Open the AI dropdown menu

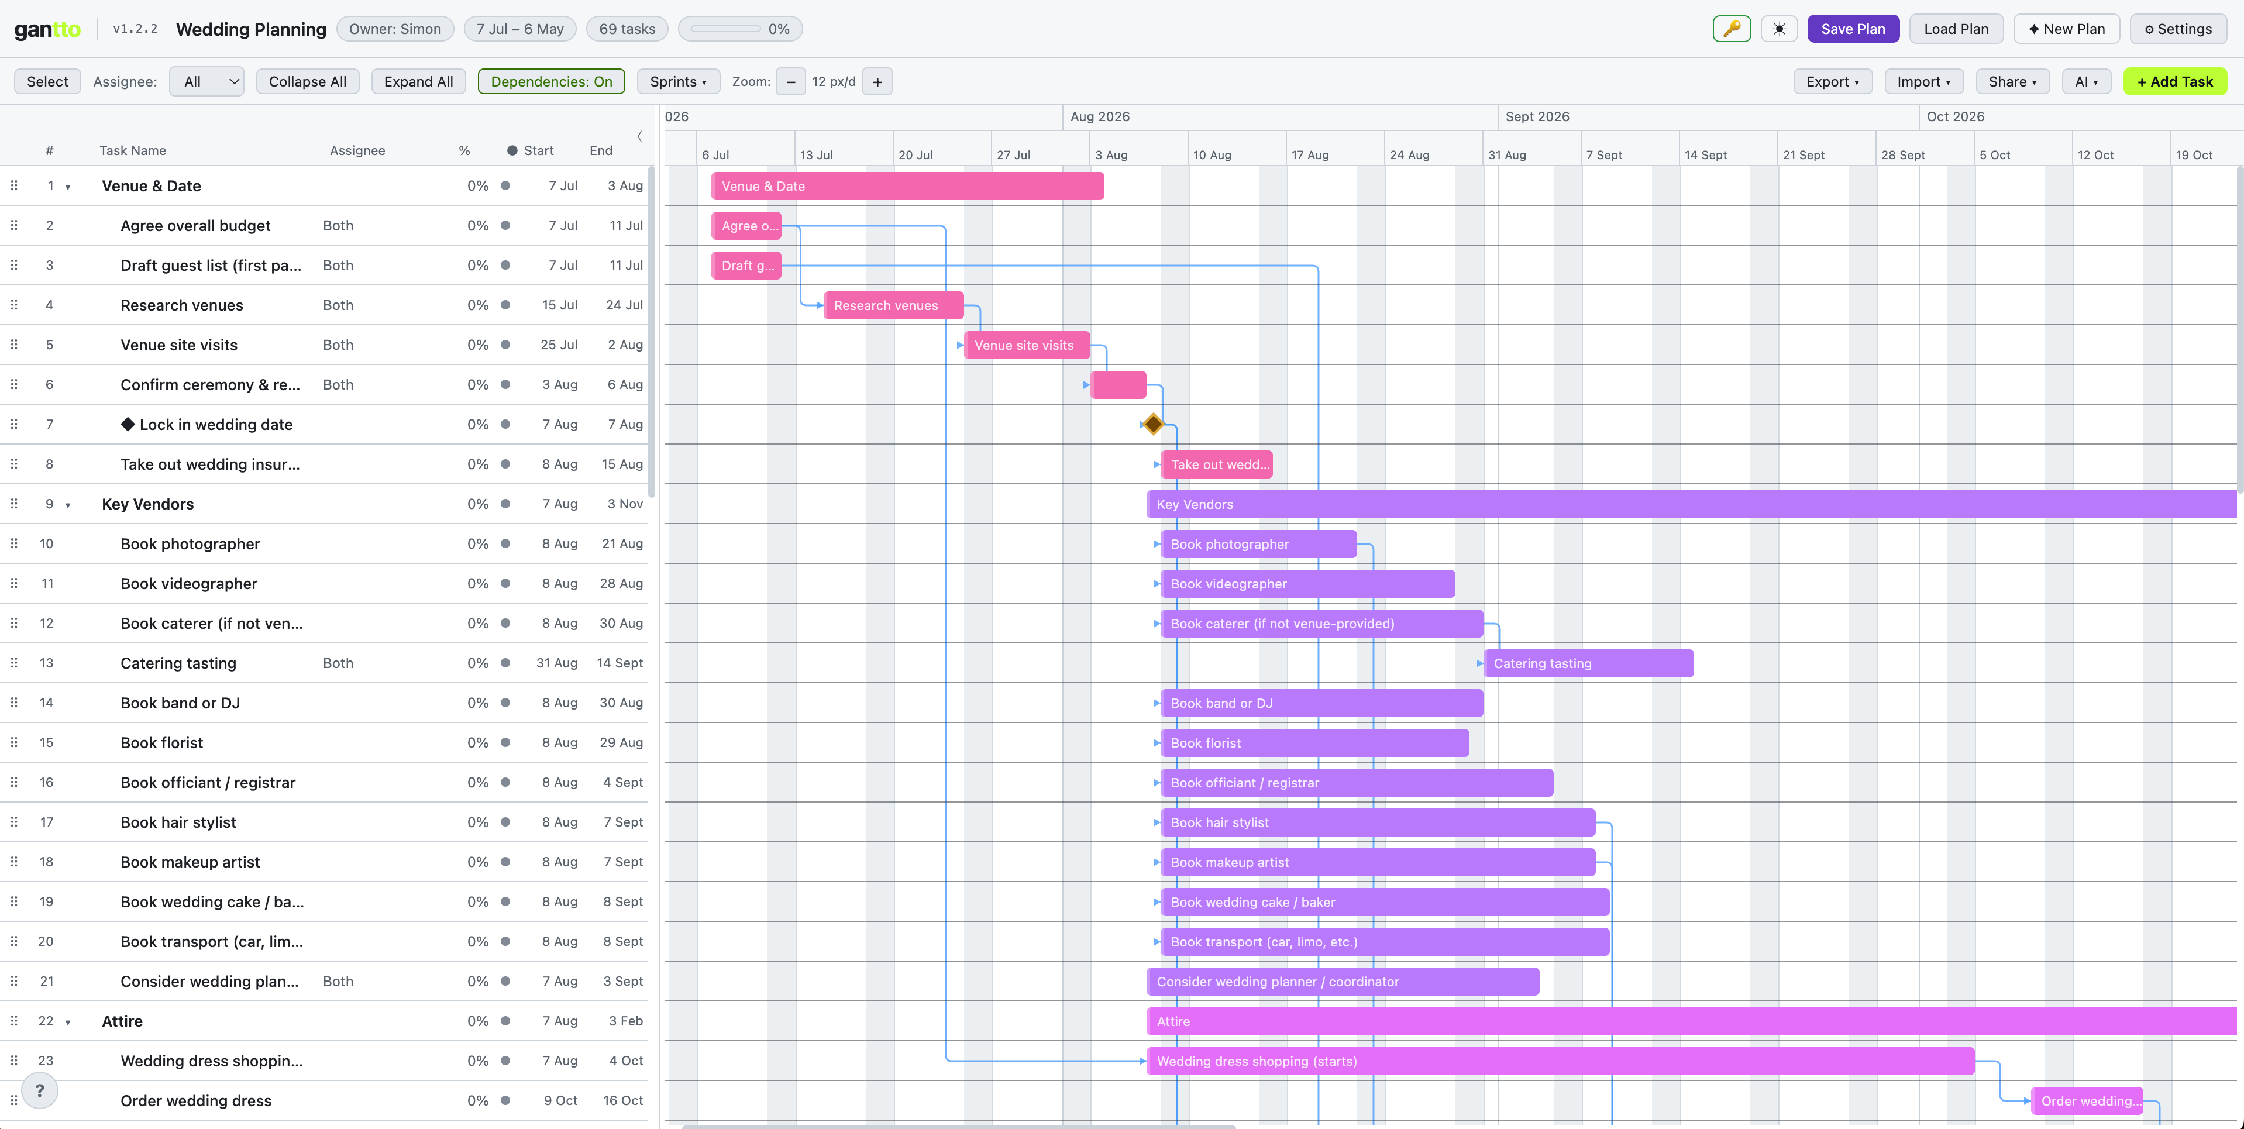coord(2086,82)
